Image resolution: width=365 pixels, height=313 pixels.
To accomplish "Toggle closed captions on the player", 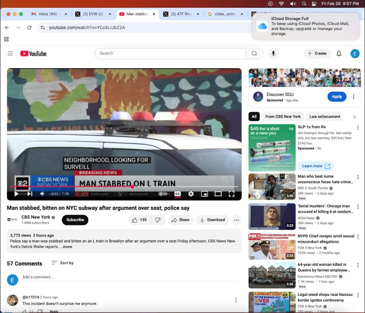I will (177, 194).
